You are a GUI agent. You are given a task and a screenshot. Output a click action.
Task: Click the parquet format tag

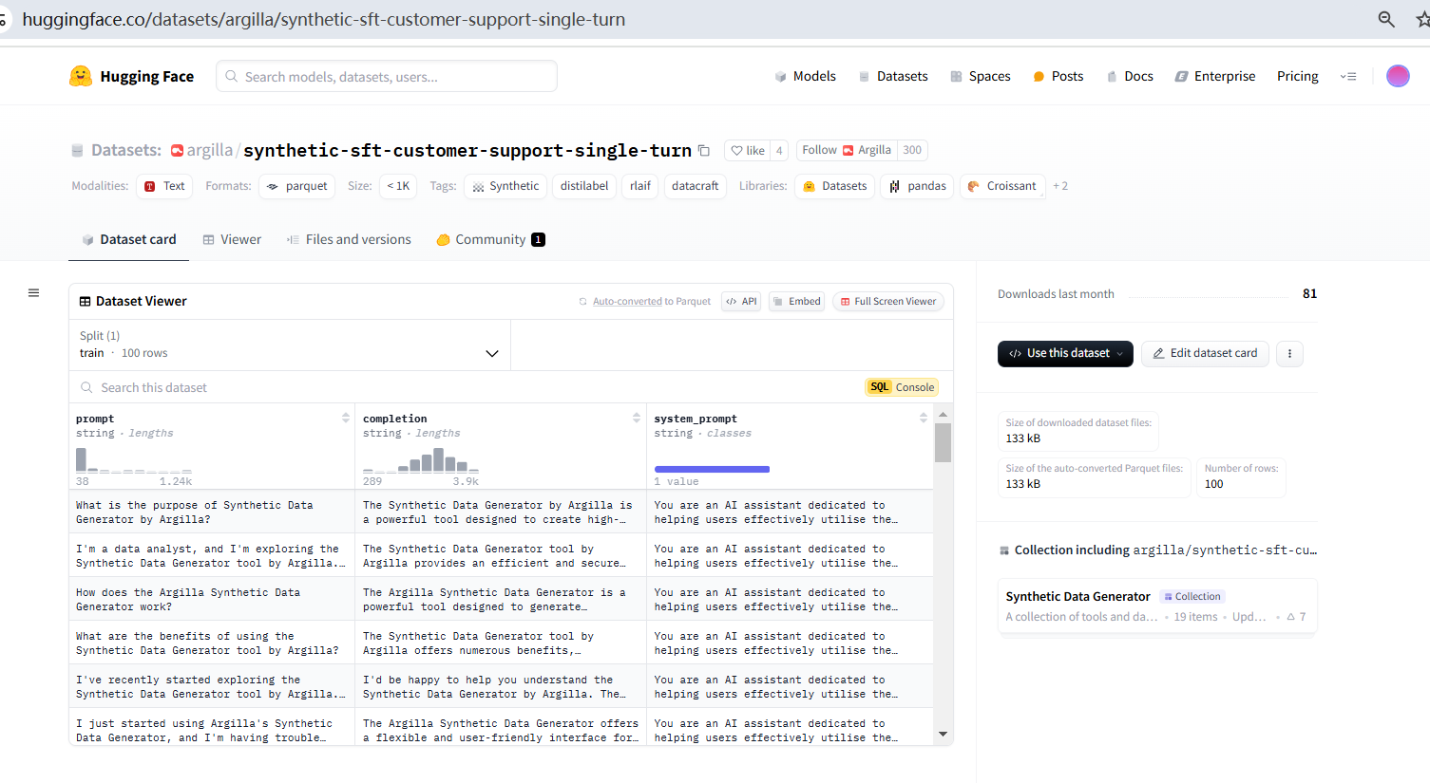tap(296, 186)
